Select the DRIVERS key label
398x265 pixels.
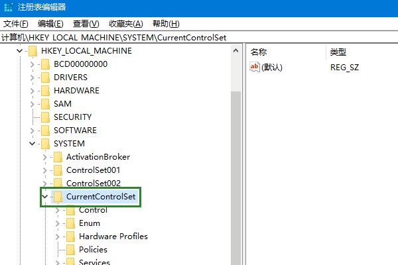(x=70, y=78)
